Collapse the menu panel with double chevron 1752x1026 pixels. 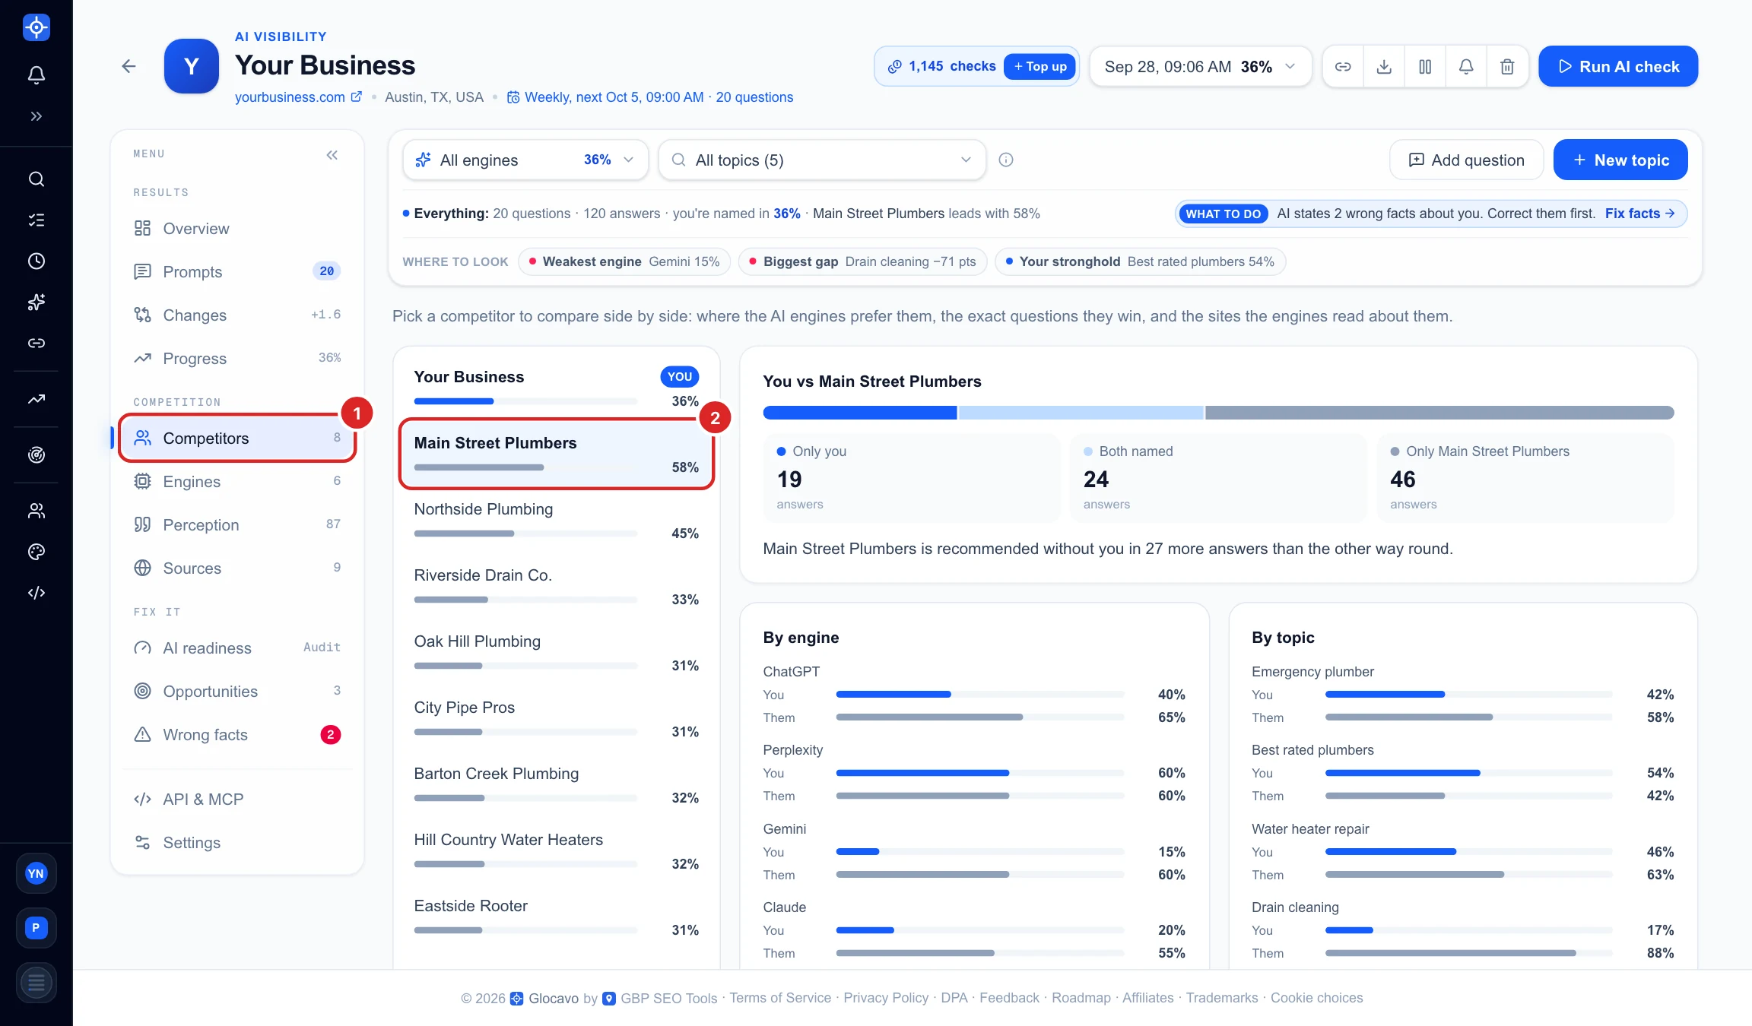[332, 155]
